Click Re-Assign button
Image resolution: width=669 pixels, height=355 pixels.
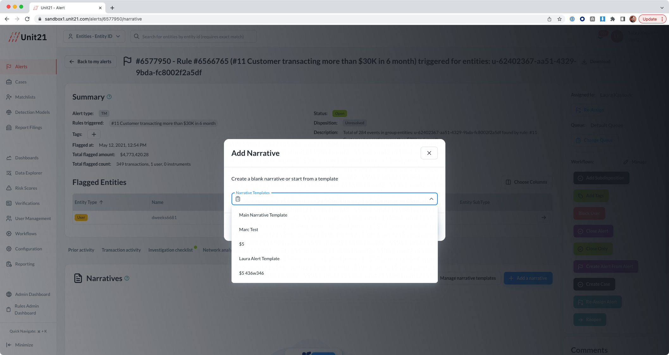click(x=590, y=110)
